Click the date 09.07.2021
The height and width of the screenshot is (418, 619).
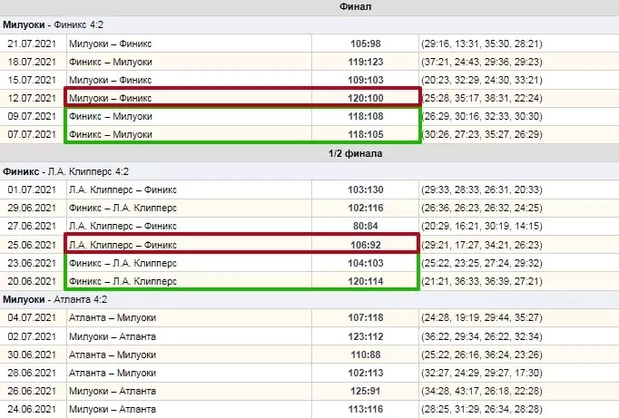(32, 116)
